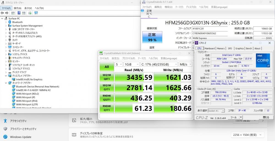Open 機能(U) menu in CrystalDiskInfo
The width and height of the screenshot is (275, 141).
point(169,7)
